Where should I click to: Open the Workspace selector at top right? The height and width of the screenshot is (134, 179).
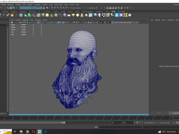pyautogui.click(x=176, y=4)
